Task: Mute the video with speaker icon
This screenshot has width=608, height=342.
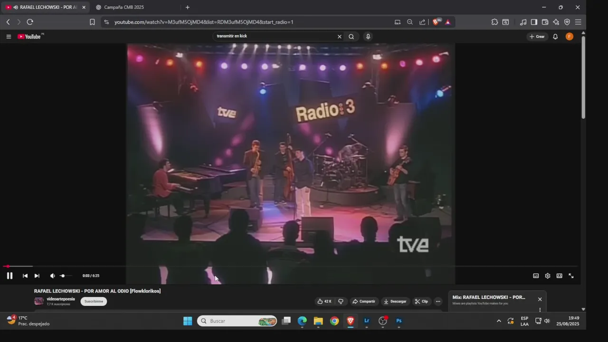Action: coord(52,275)
